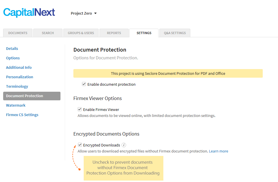Toggle Enable Firmex Viewer off

click(x=80, y=109)
